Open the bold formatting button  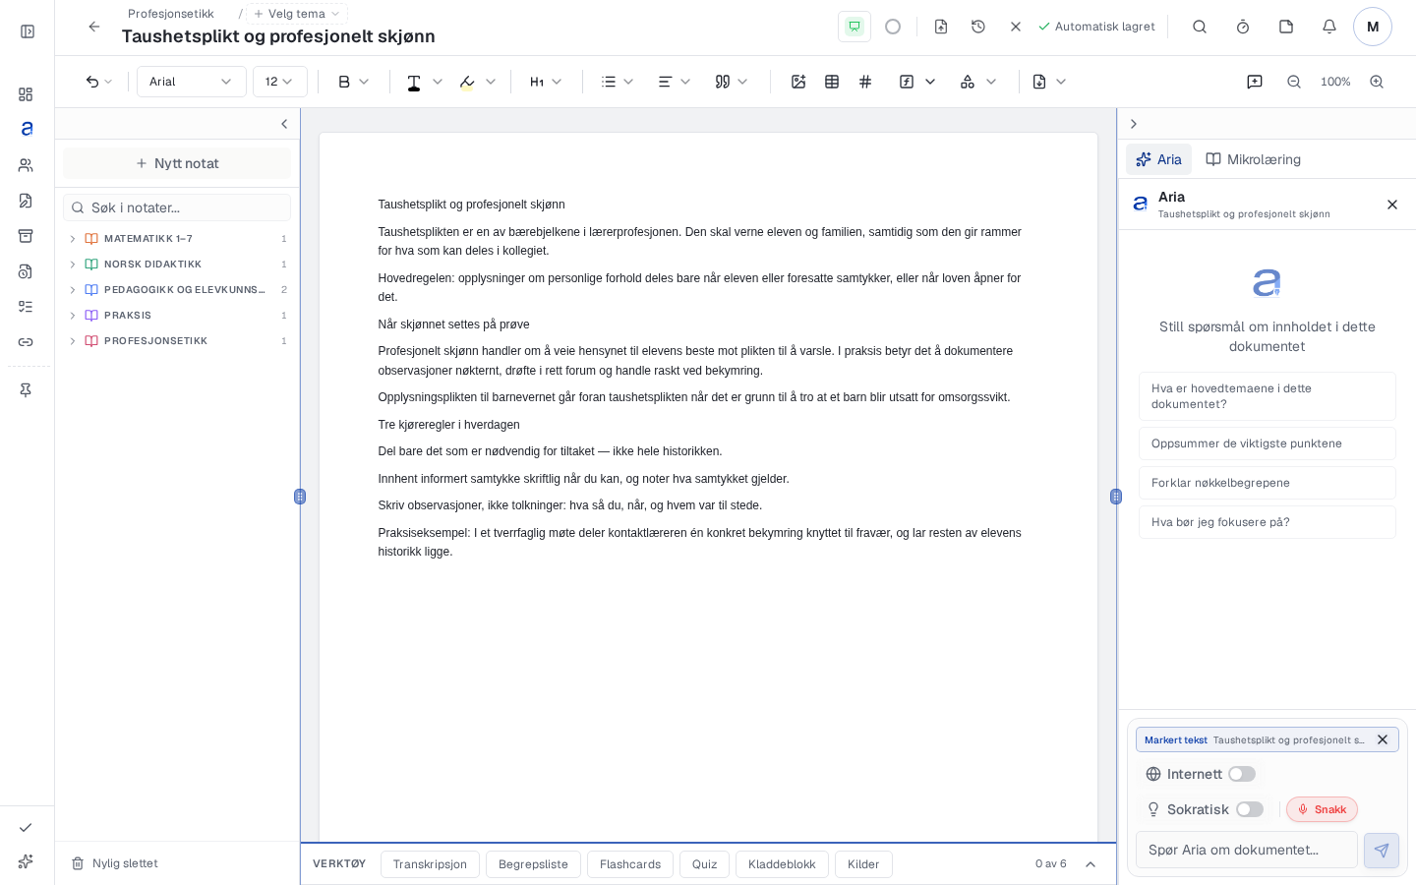tap(344, 82)
